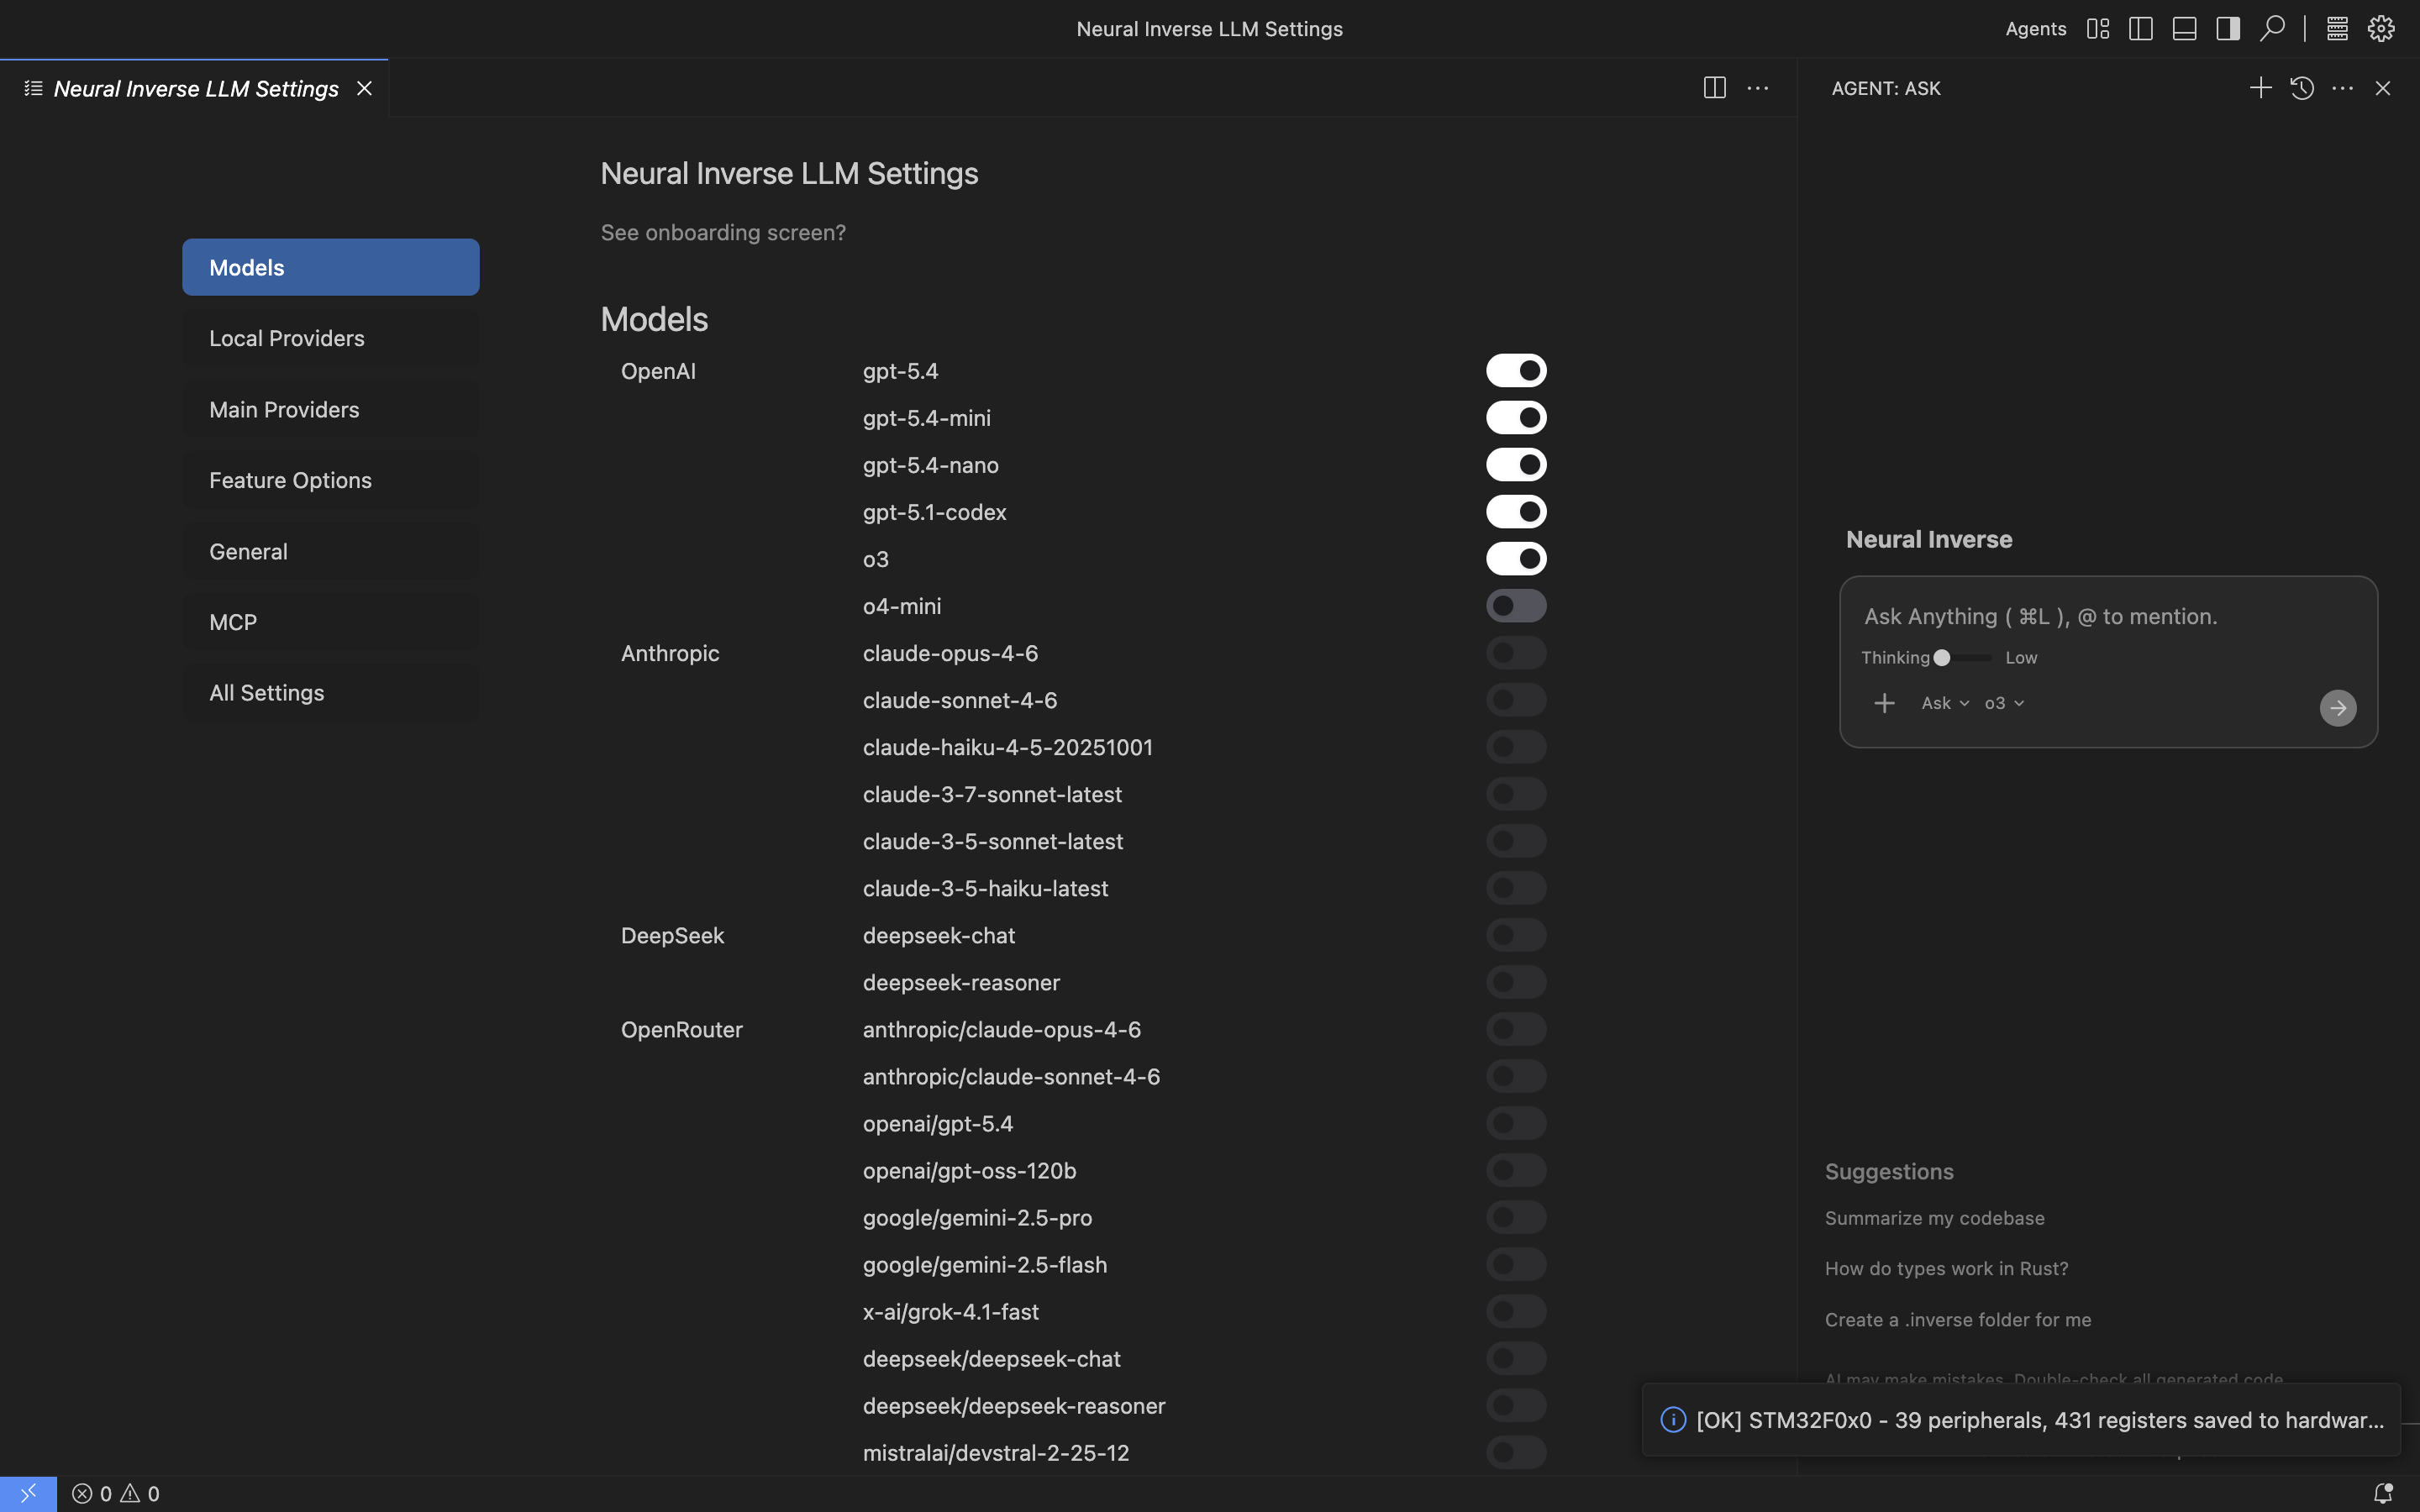Choose How do types work in Rust suggestion
2420x1512 pixels.
[x=1946, y=1268]
